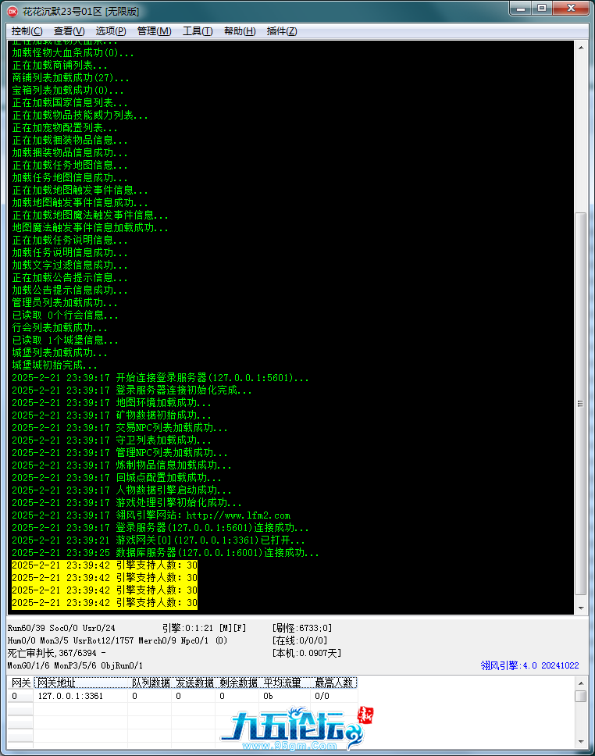
Task: Click the red DX application icon in title bar
Action: coord(12,11)
